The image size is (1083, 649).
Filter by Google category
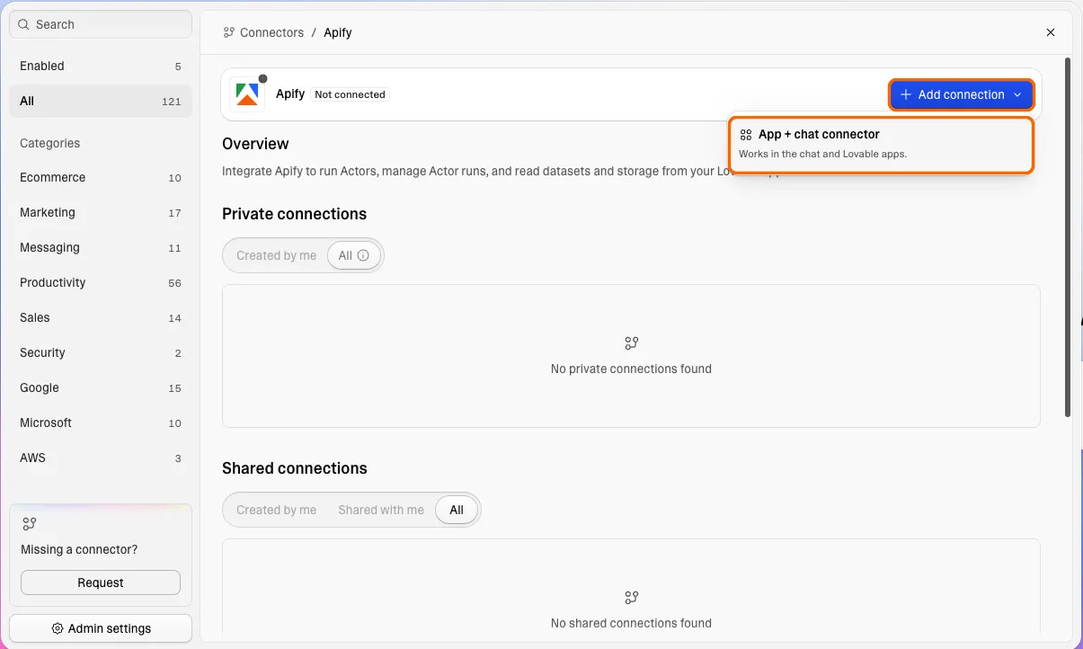(x=101, y=387)
